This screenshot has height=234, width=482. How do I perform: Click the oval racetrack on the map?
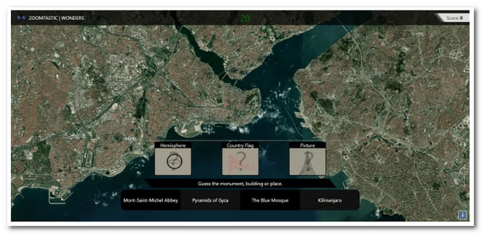(89, 158)
